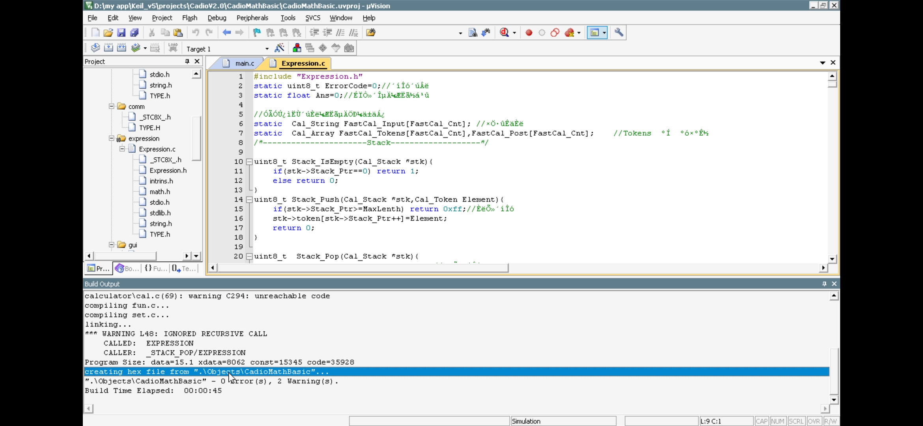The width and height of the screenshot is (923, 426).
Task: Uncomment the selected lines
Action: coord(353,33)
